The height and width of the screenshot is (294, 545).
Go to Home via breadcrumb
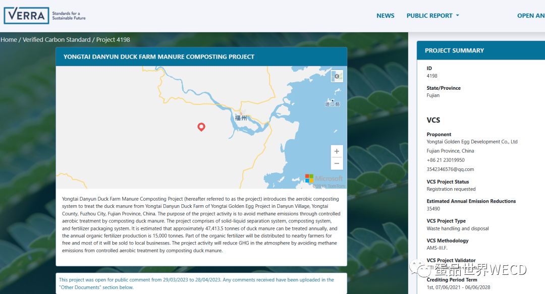pos(9,40)
